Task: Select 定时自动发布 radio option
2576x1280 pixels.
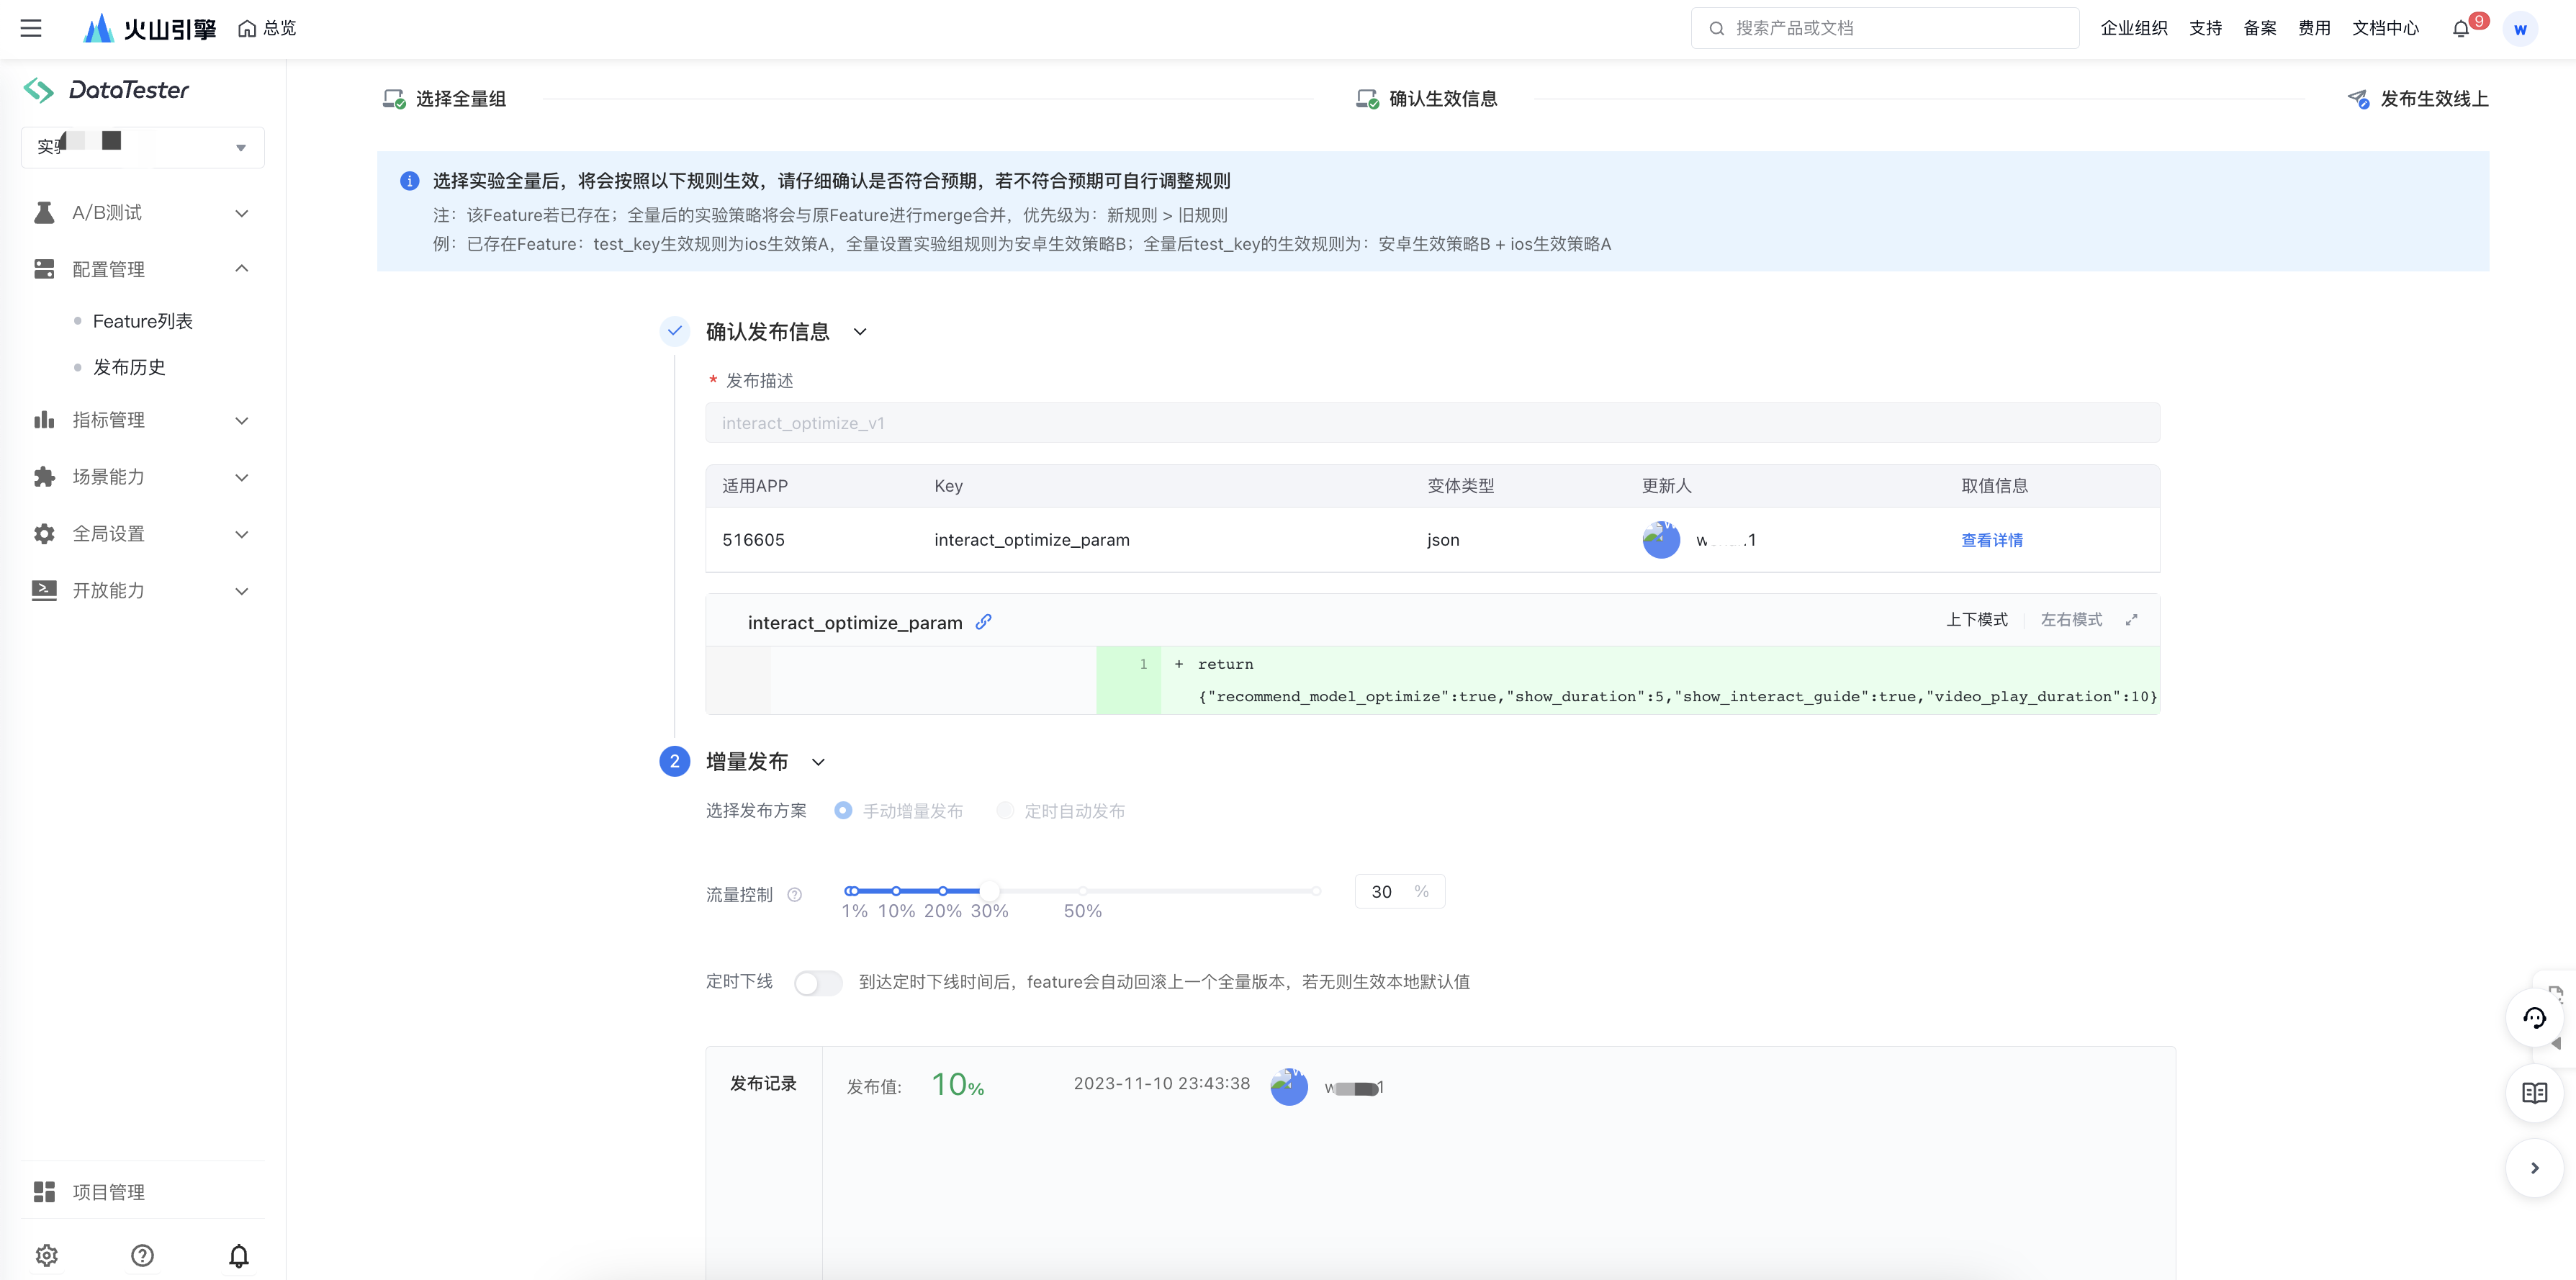Action: click(x=1005, y=810)
